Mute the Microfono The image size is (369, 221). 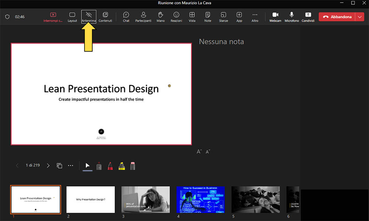[292, 17]
